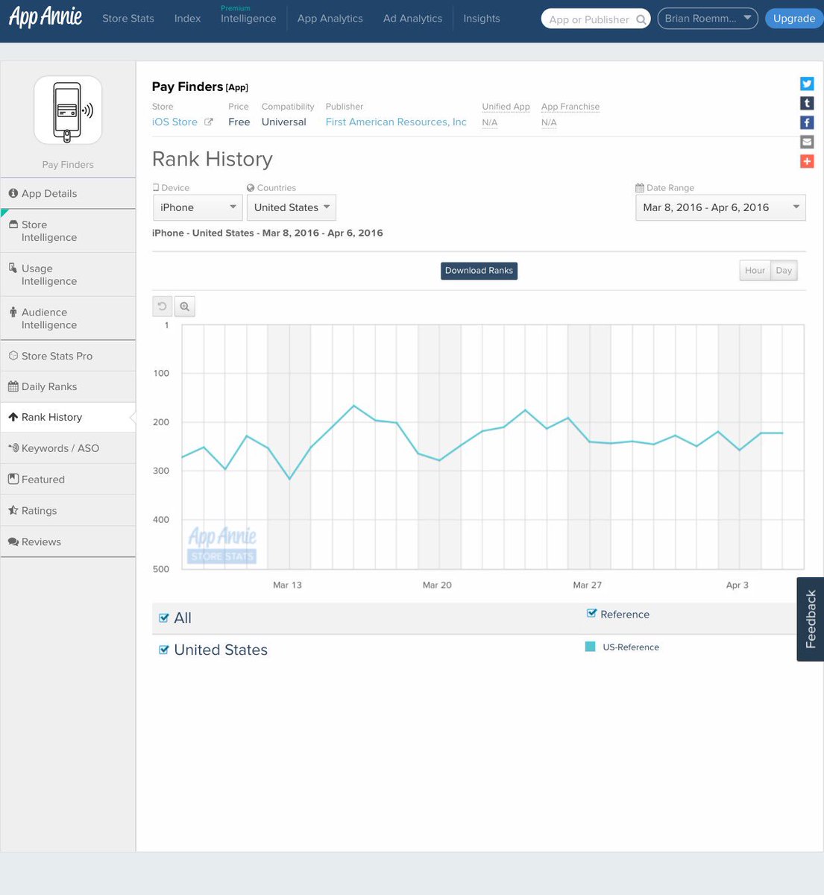This screenshot has width=824, height=895.
Task: Click the reset zoom undo icon
Action: coord(162,307)
